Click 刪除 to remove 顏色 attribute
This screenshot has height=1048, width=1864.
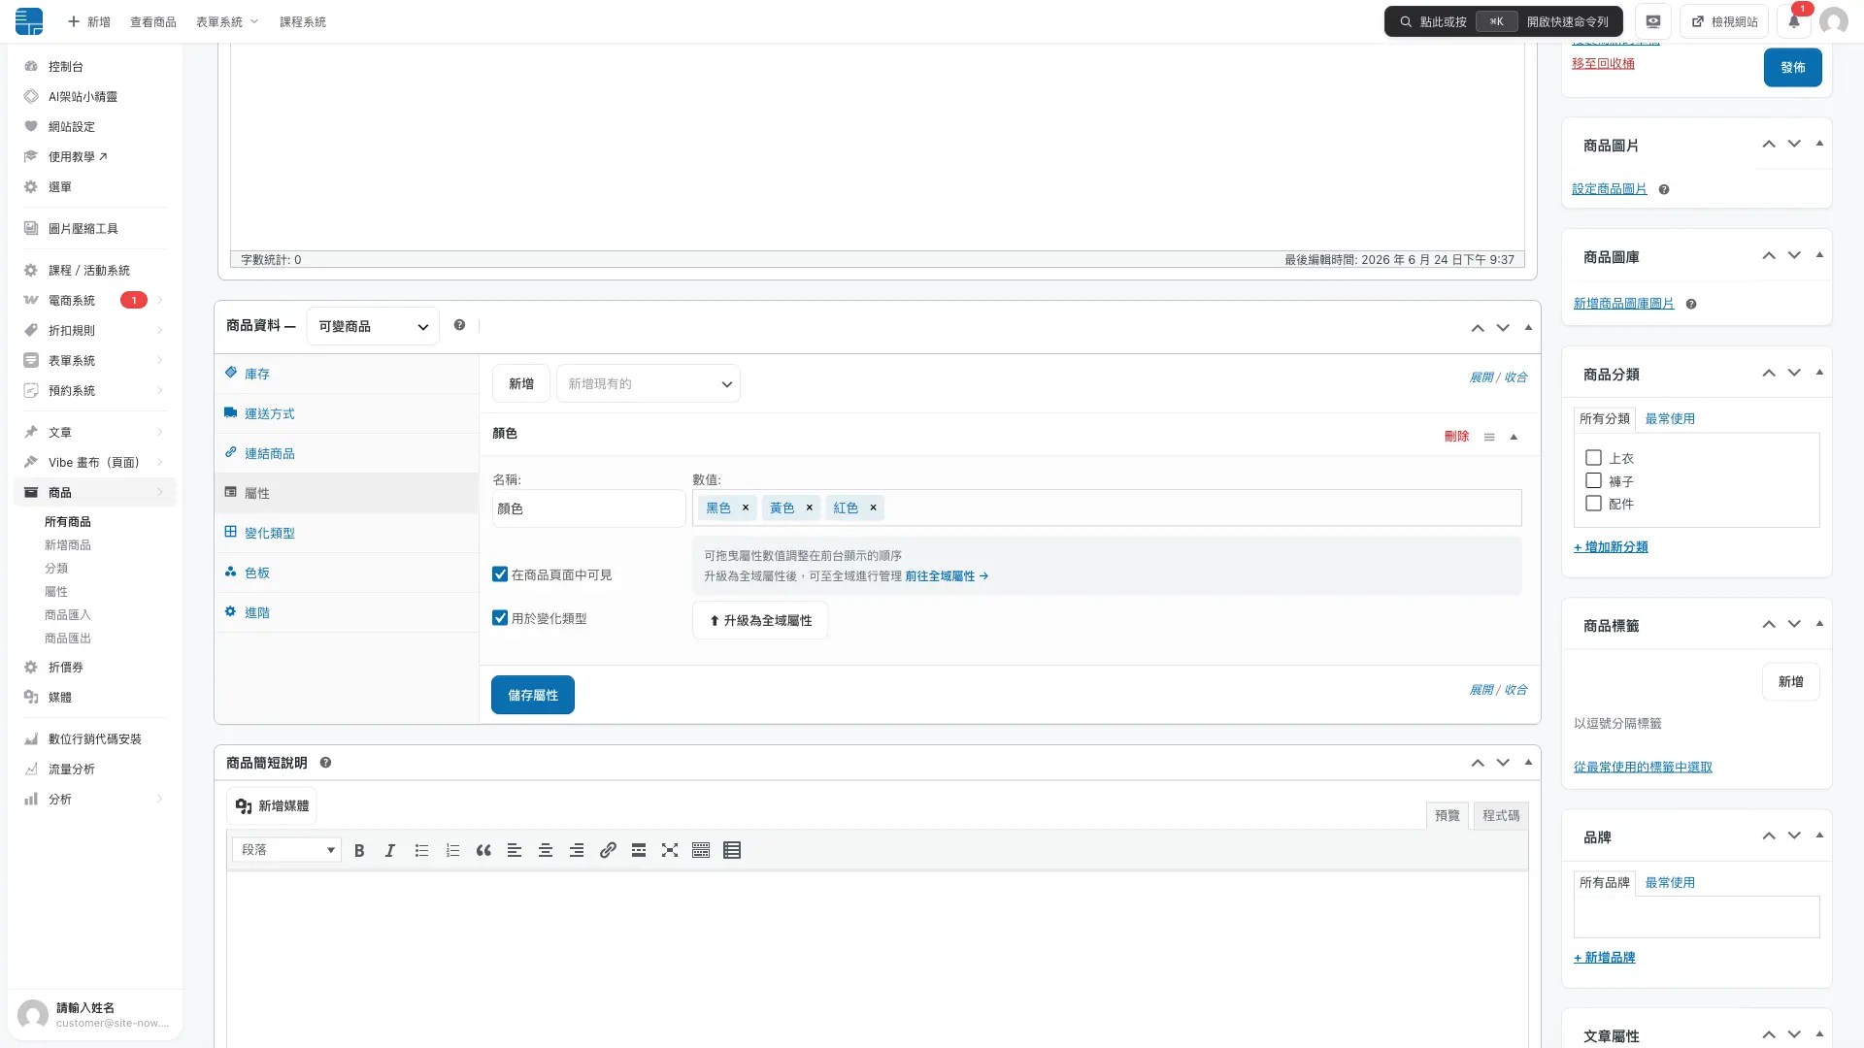pyautogui.click(x=1457, y=438)
